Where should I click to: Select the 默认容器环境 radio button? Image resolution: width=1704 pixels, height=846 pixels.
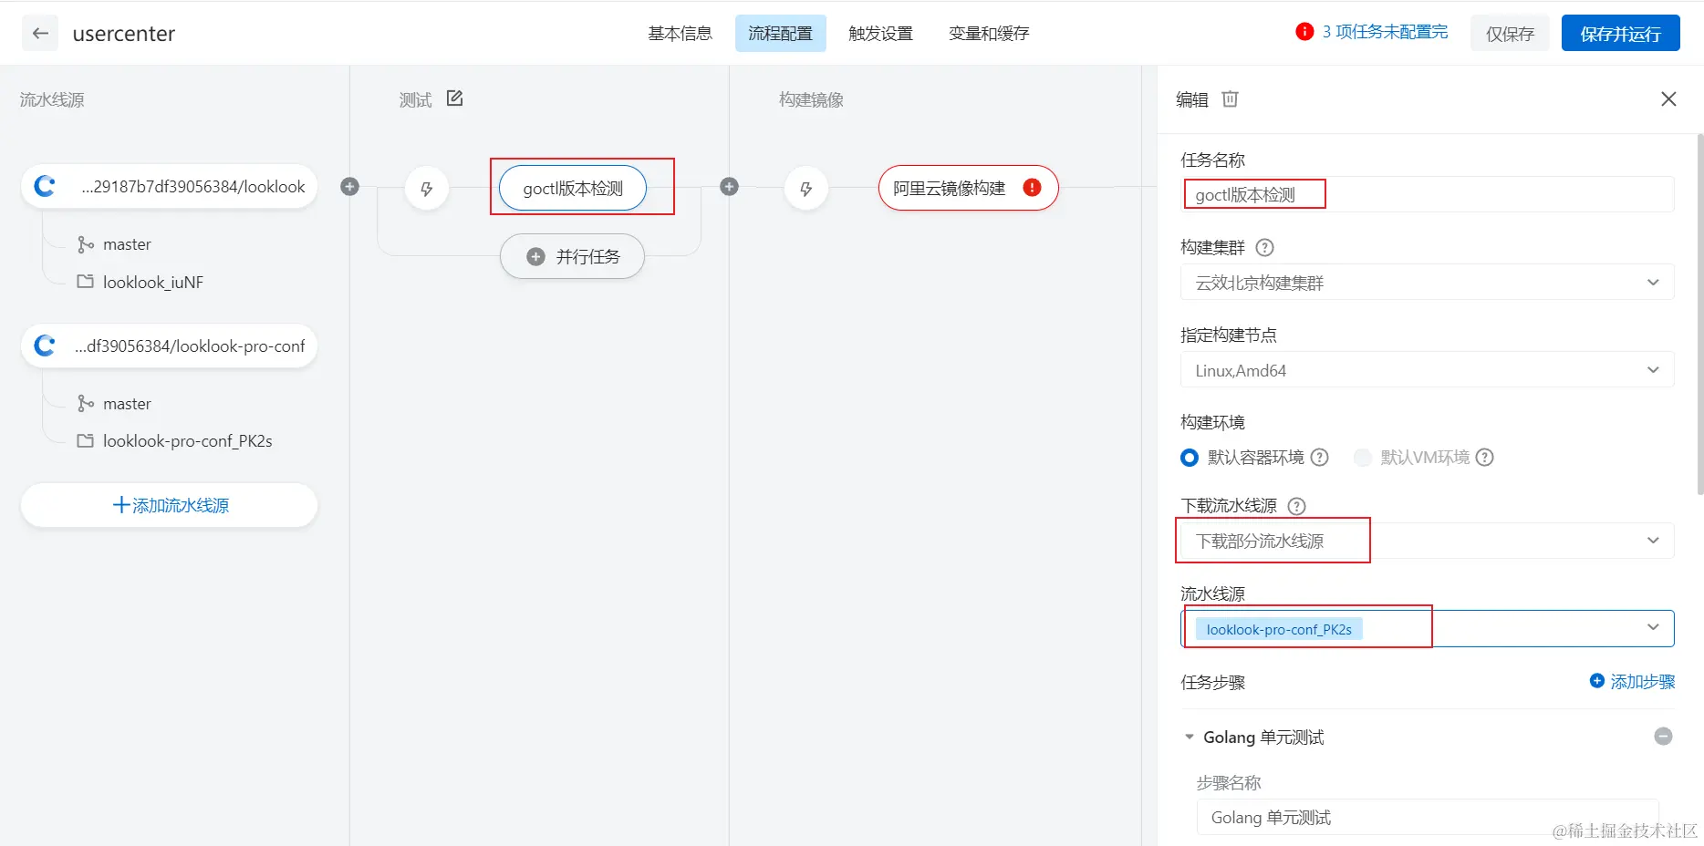click(1189, 458)
